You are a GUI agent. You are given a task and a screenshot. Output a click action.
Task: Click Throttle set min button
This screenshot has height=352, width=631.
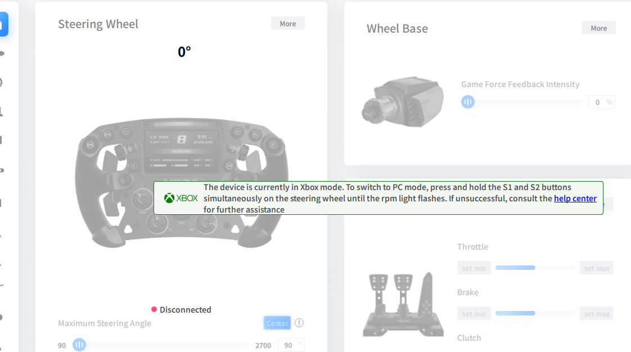click(x=474, y=268)
